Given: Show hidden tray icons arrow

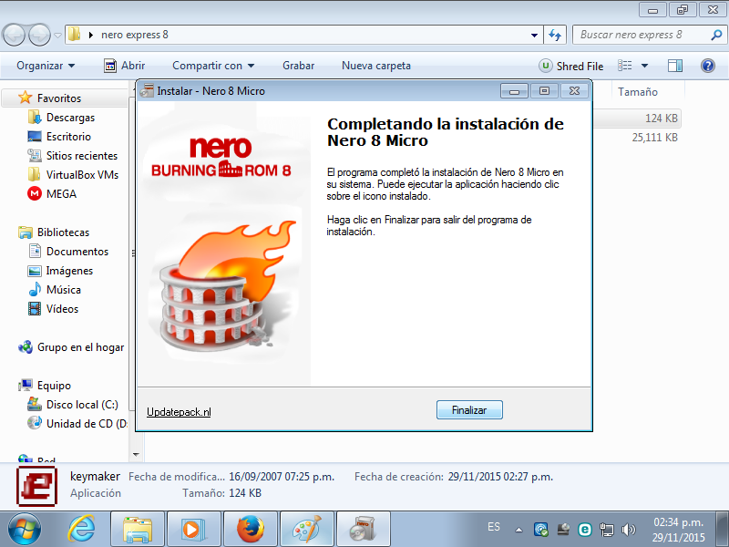Looking at the screenshot, I should (519, 530).
